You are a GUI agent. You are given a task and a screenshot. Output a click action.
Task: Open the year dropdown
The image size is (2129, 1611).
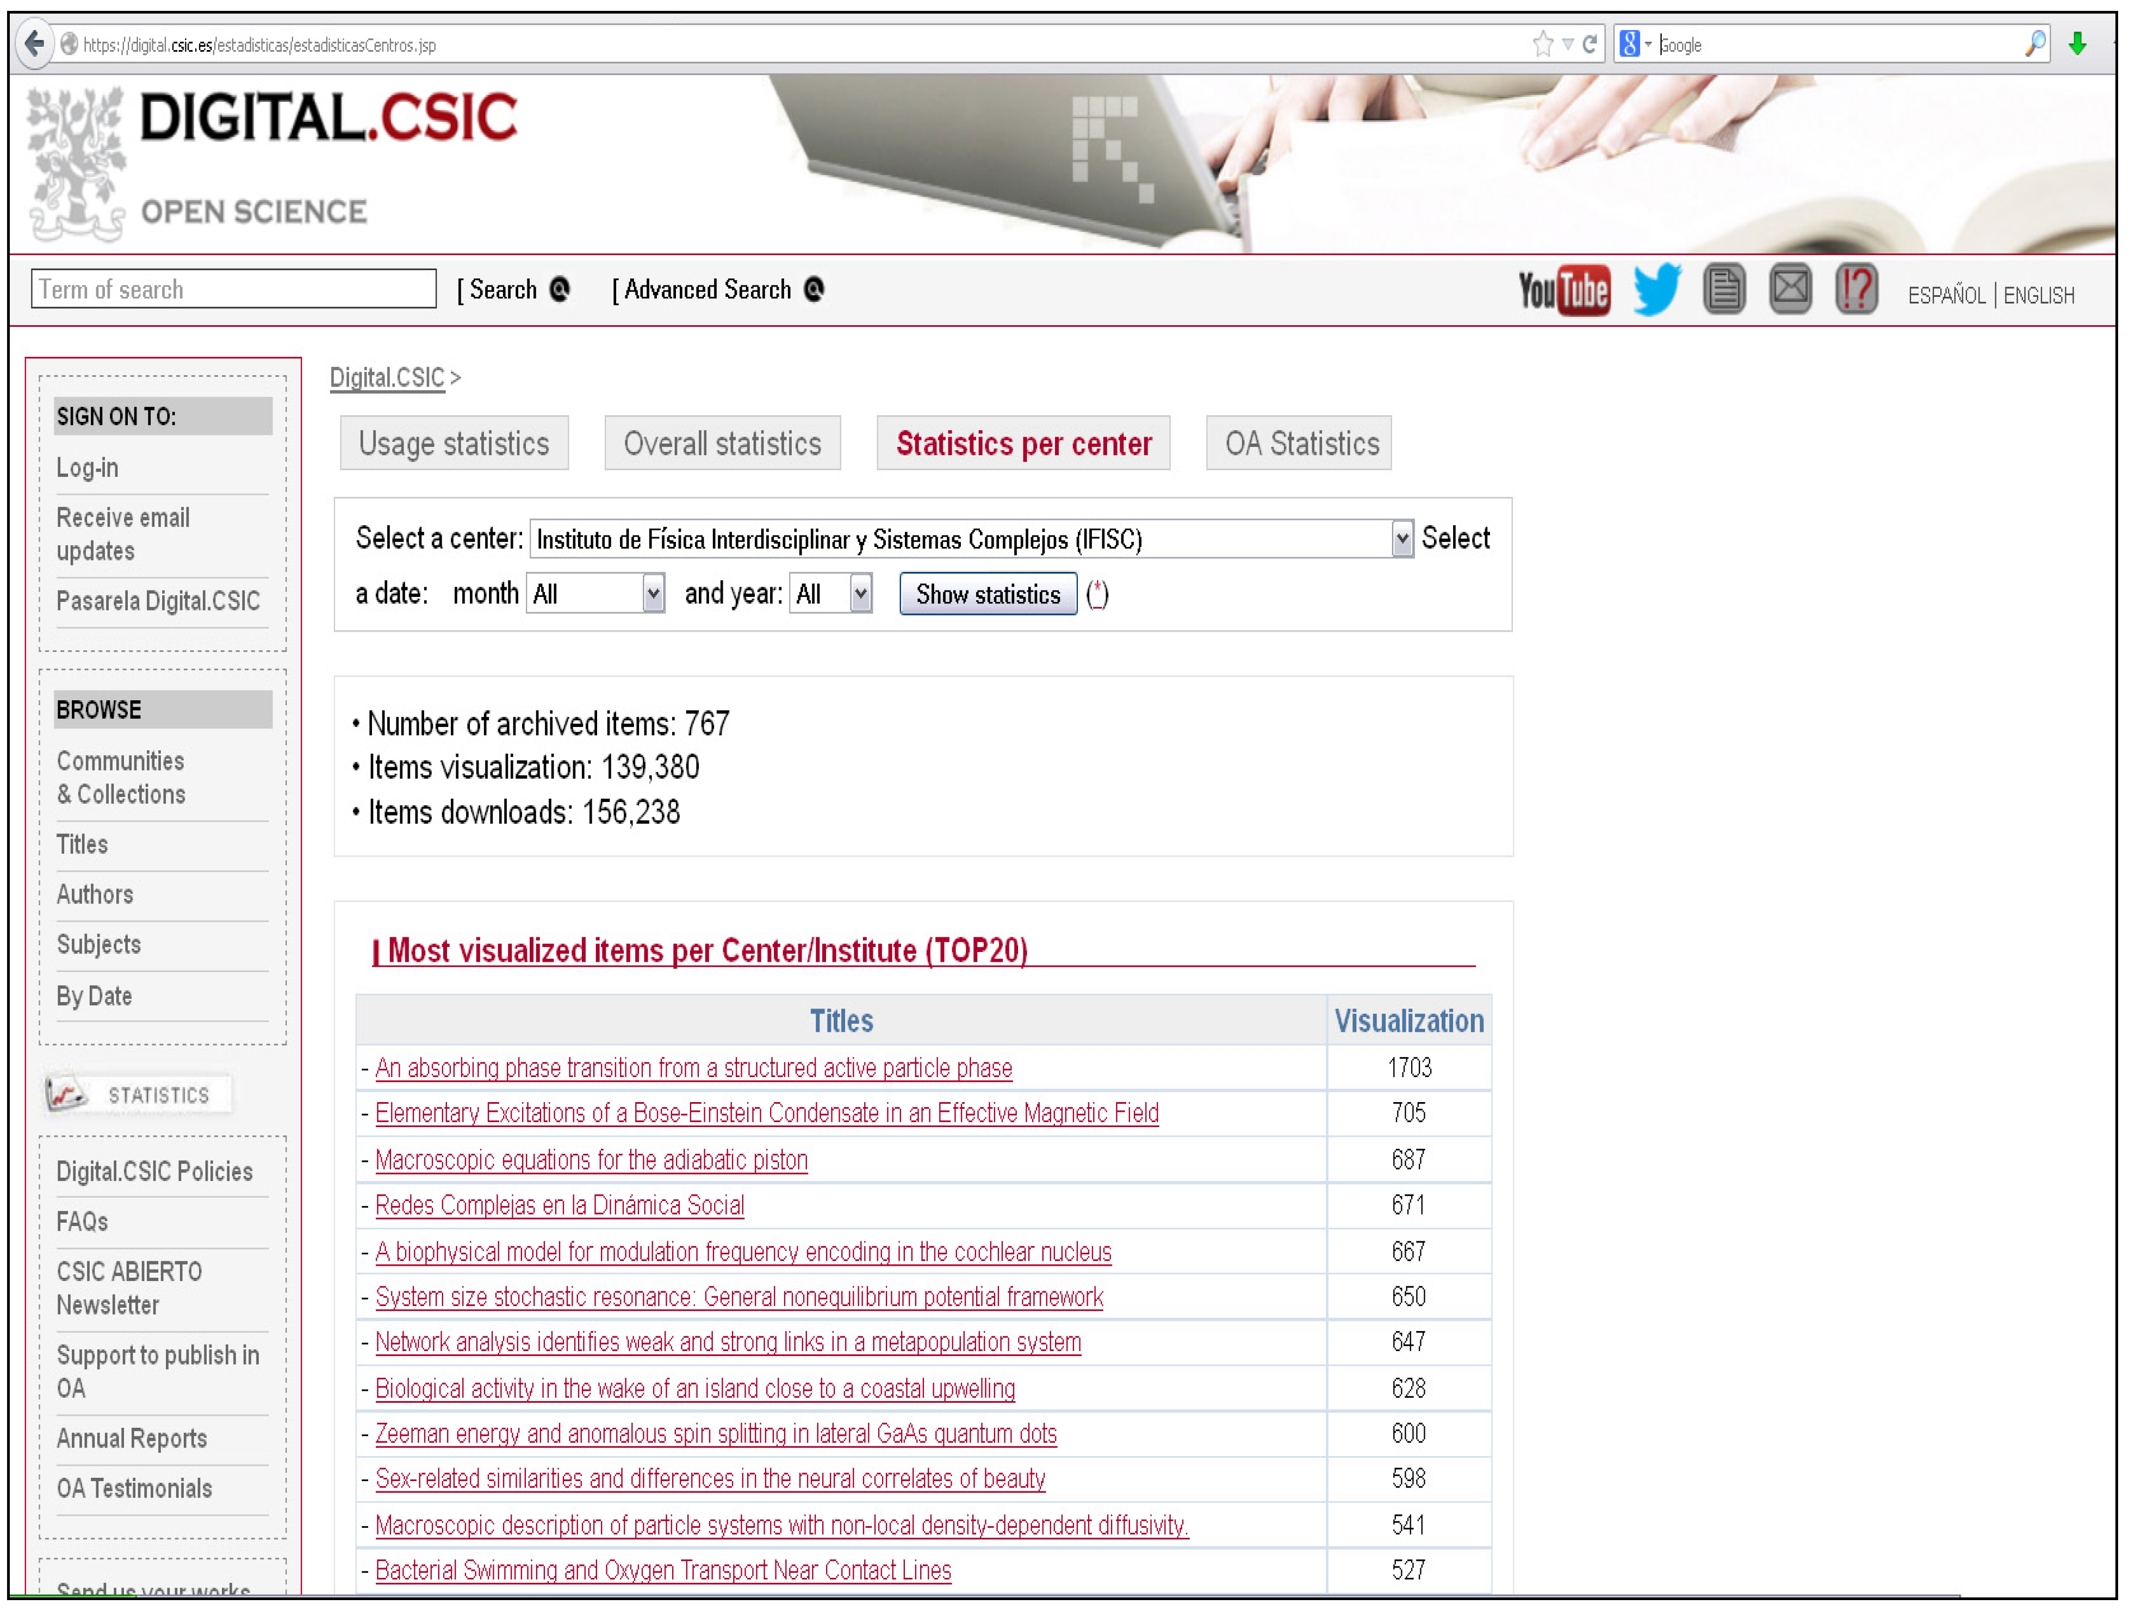point(860,594)
